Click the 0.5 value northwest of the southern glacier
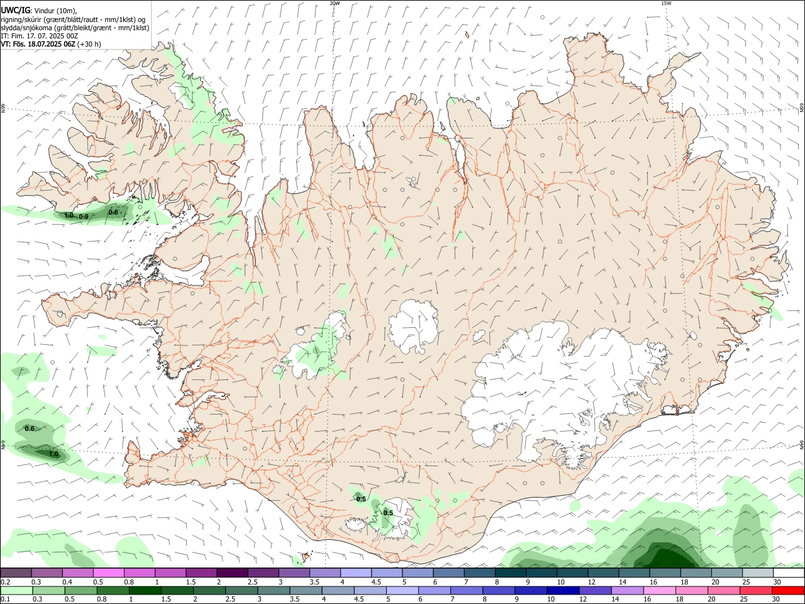 click(x=361, y=499)
